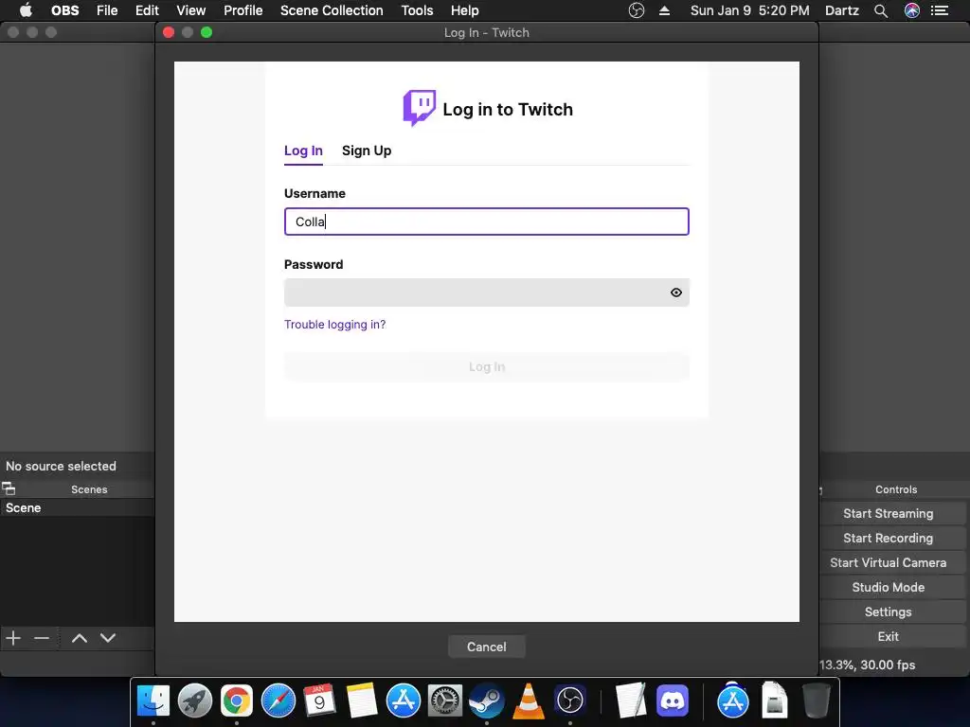Click the App Store icon right of Discord
The width and height of the screenshot is (970, 727).
pyautogui.click(x=732, y=701)
